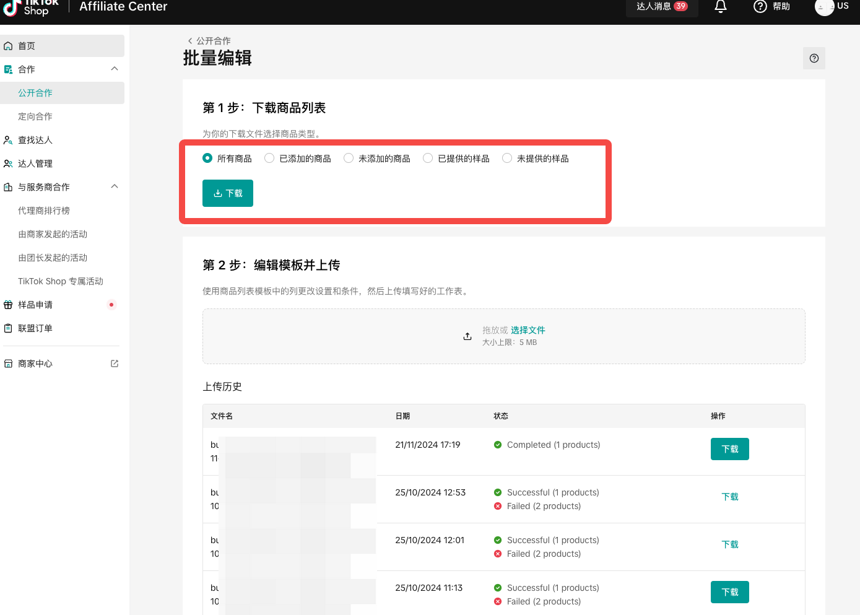Select the 所有商品 radio button
The image size is (860, 615).
[207, 159]
